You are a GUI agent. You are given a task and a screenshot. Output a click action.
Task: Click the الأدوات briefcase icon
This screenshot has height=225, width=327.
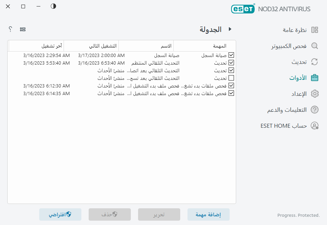tap(315, 78)
